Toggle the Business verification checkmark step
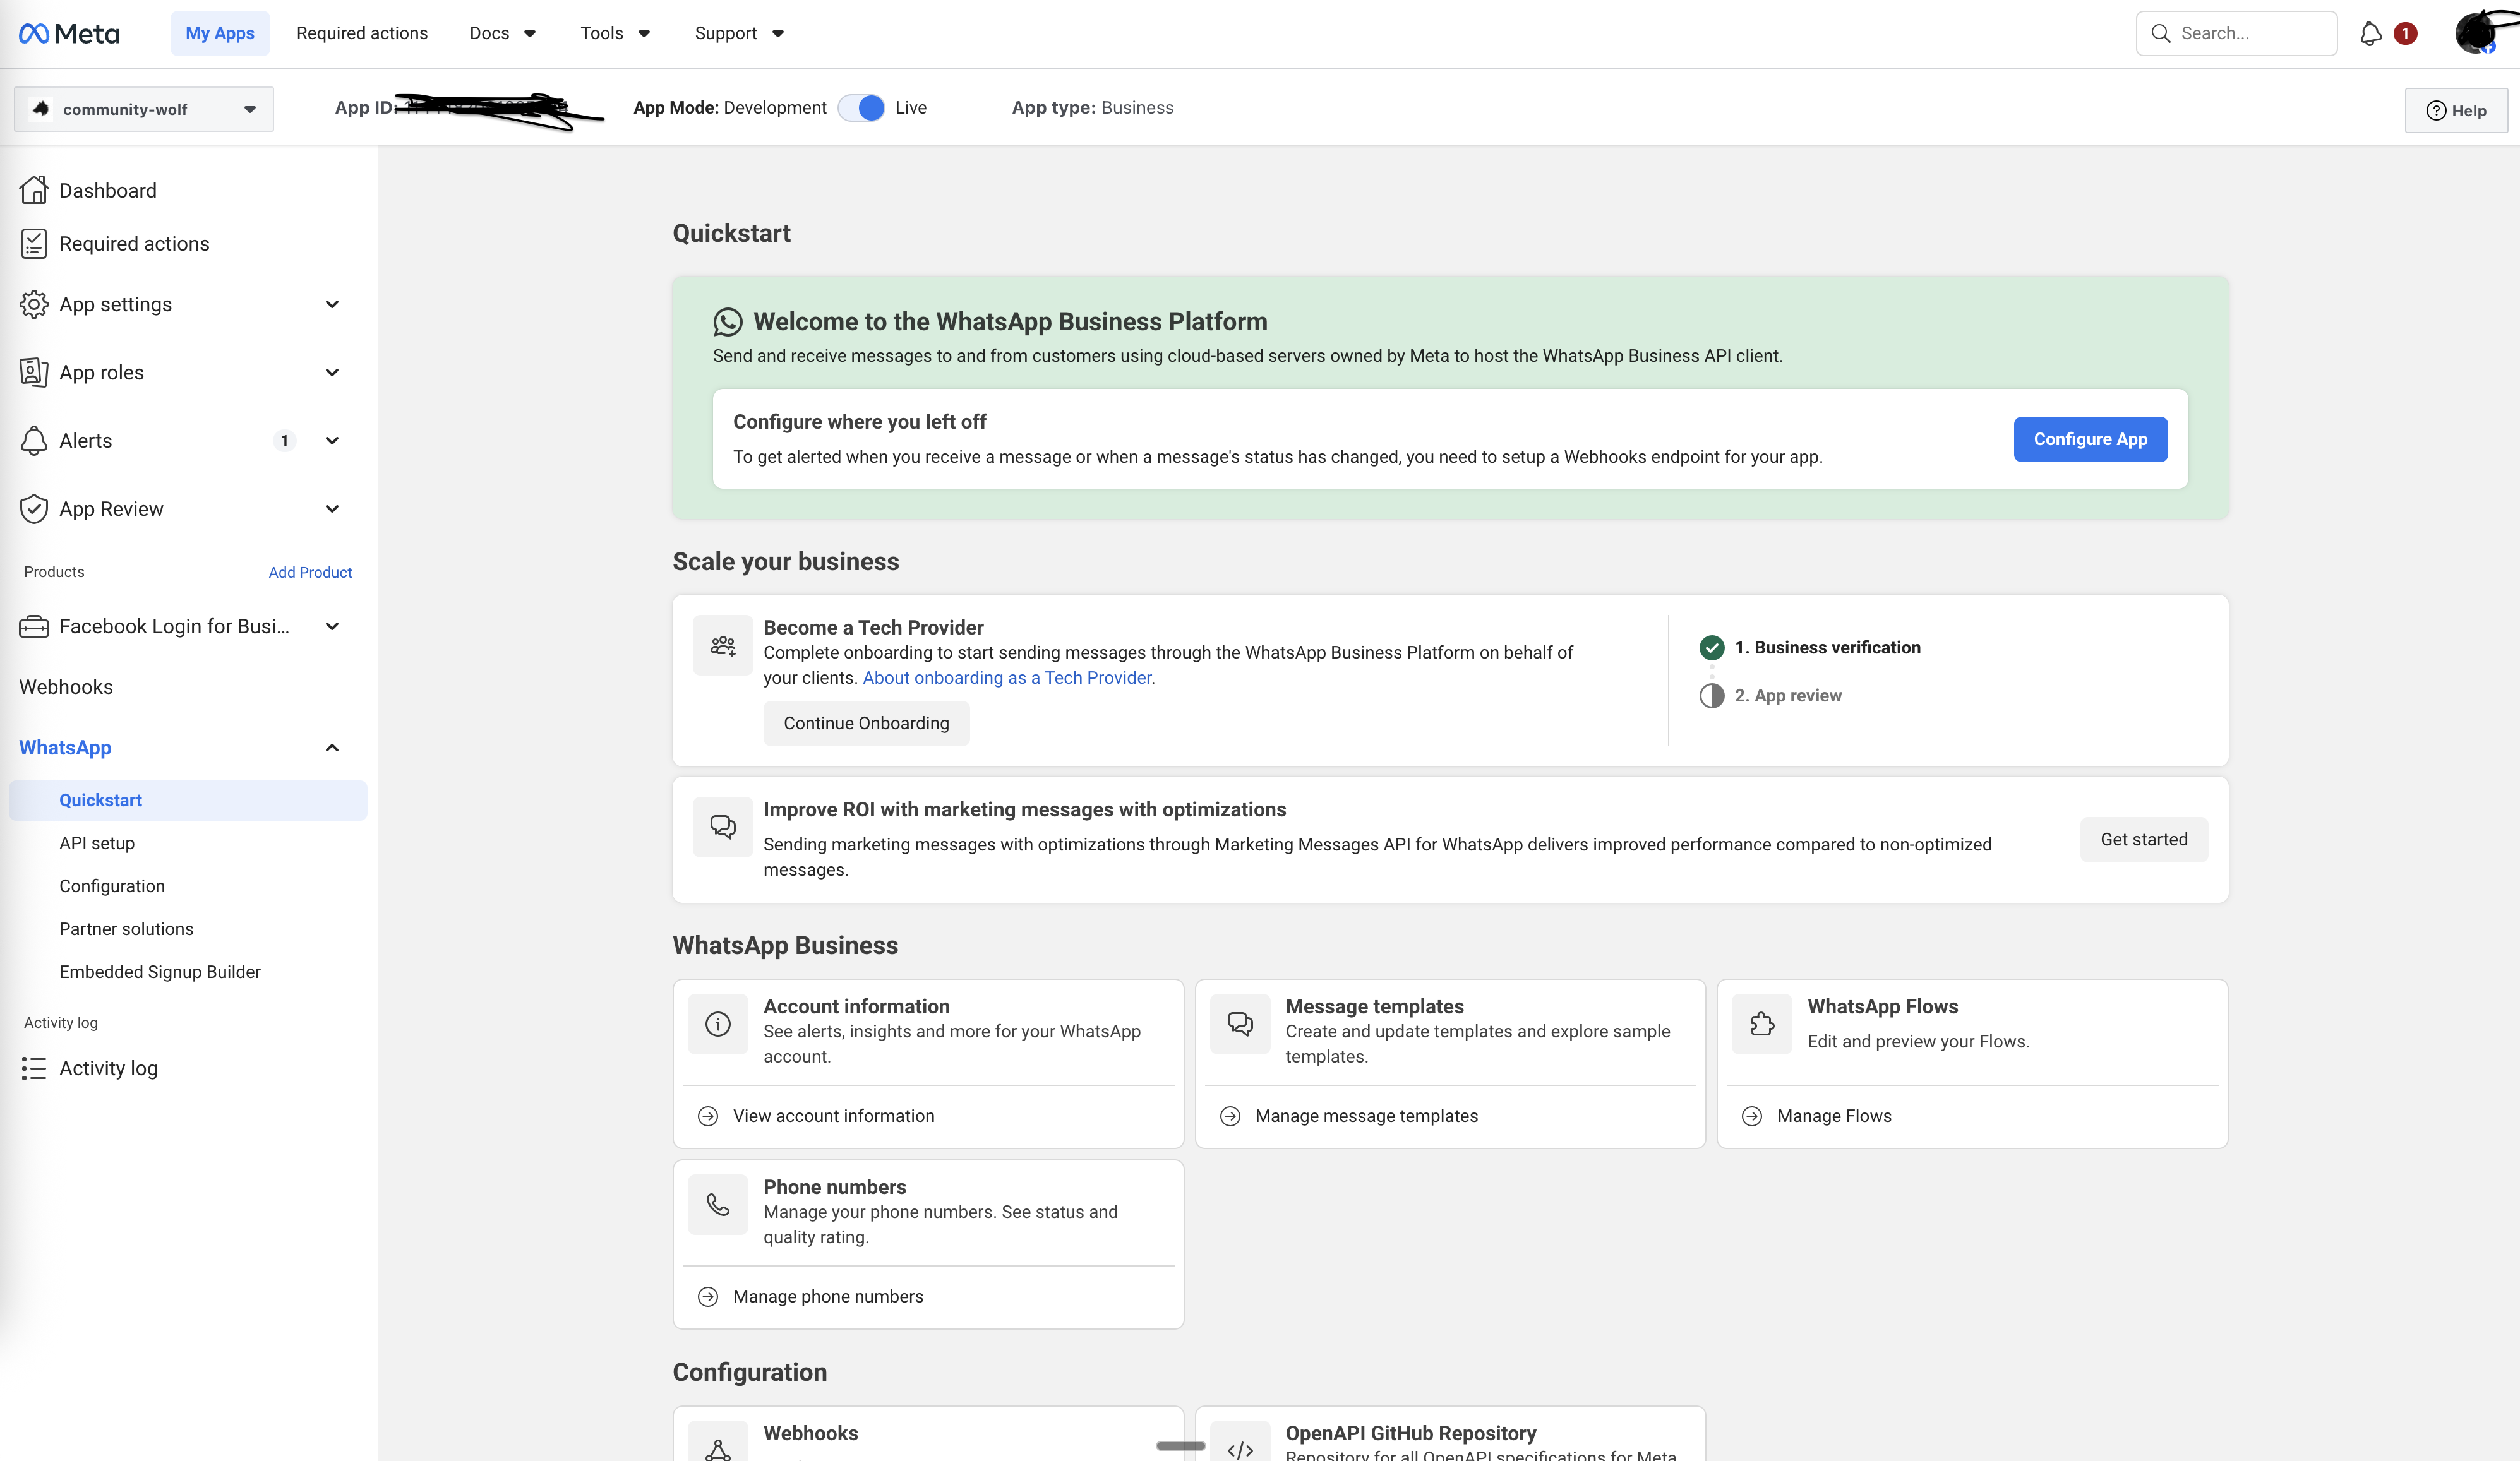The width and height of the screenshot is (2520, 1461). coord(1712,647)
